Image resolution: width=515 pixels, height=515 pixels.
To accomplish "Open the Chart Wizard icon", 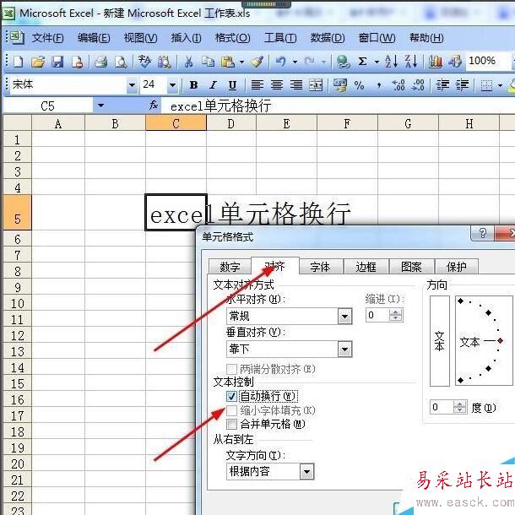I will pos(435,62).
